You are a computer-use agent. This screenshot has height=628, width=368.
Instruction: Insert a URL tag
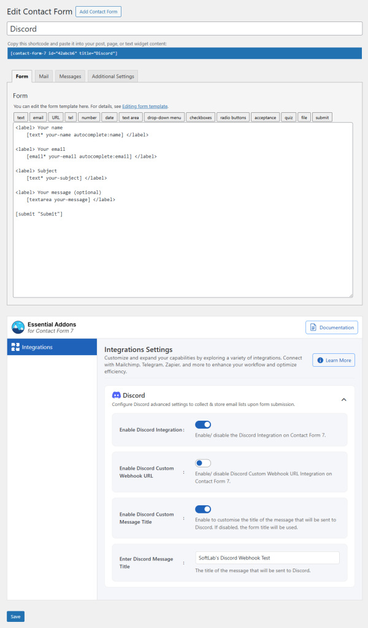(x=56, y=117)
